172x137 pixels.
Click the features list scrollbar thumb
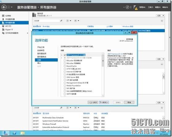pos(103,61)
